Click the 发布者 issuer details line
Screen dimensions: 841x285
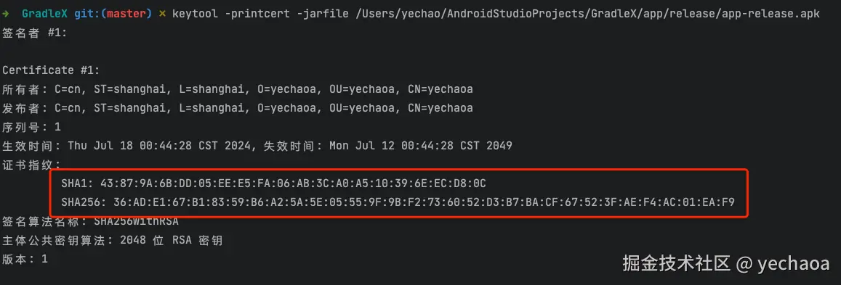[x=237, y=108]
